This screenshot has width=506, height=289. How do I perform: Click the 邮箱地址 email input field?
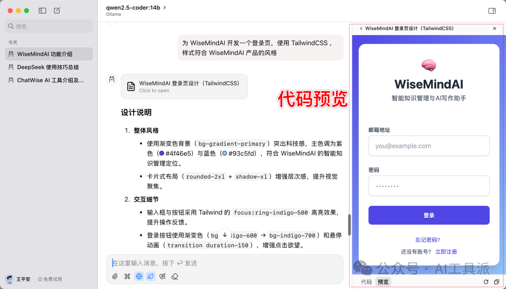point(429,146)
